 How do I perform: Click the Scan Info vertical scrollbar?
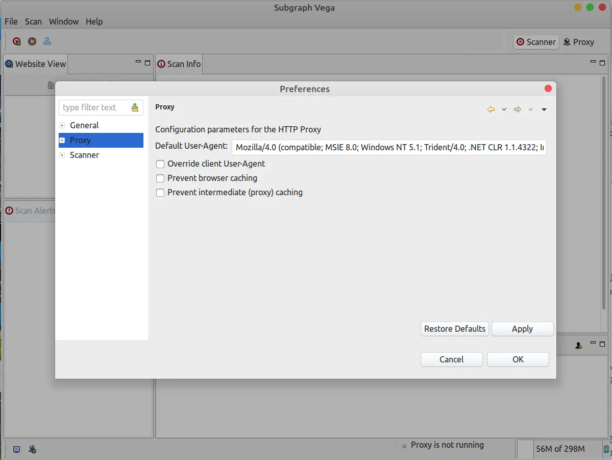(x=604, y=193)
